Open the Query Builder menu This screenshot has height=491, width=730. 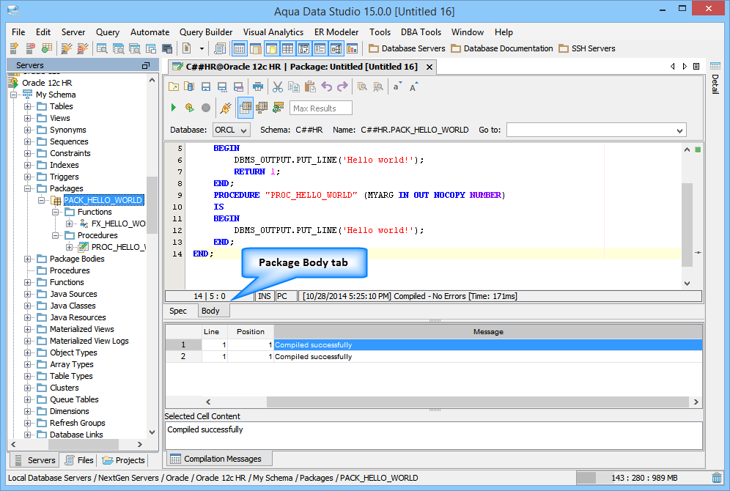pyautogui.click(x=206, y=32)
